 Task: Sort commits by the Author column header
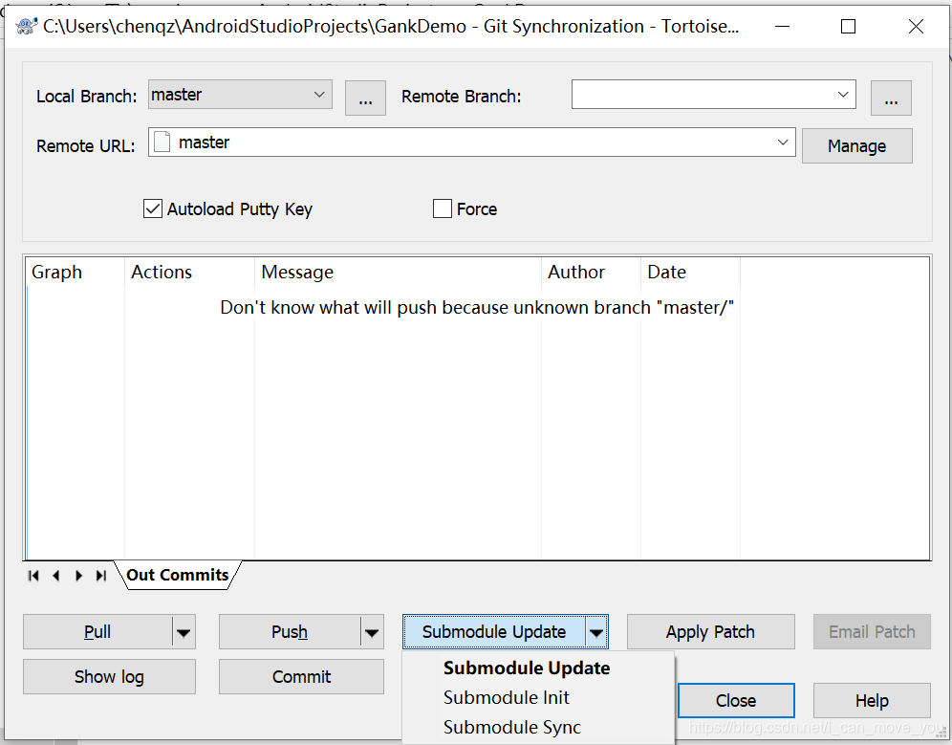[576, 272]
